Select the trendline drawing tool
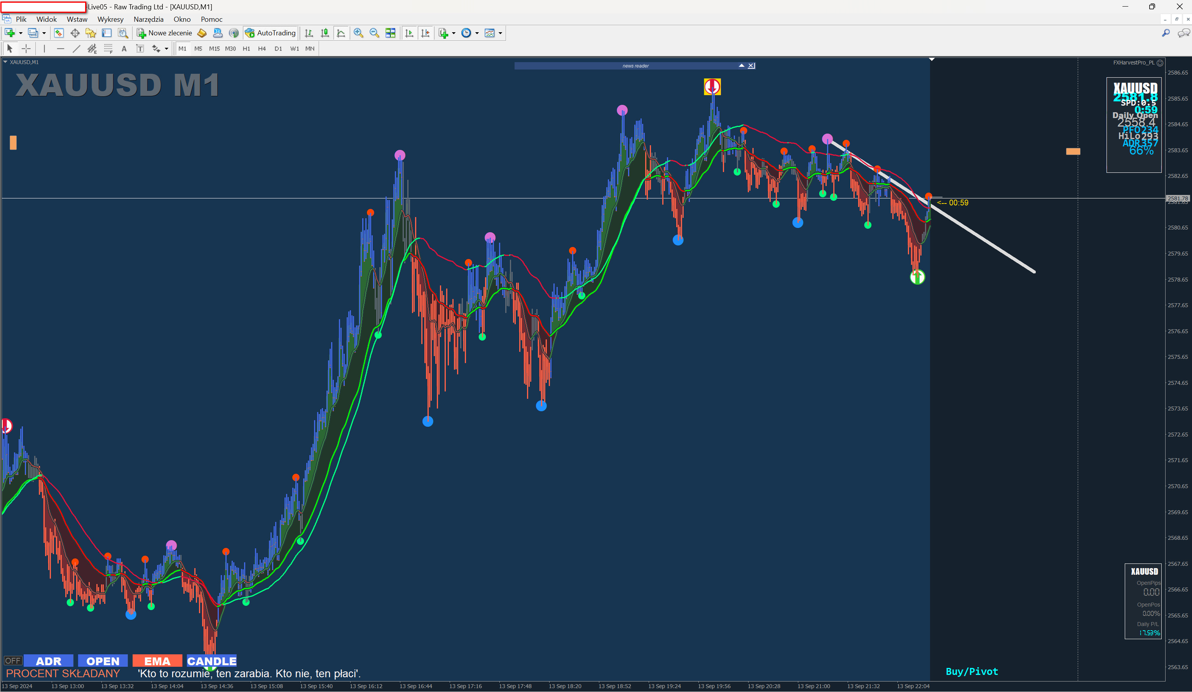 point(76,49)
